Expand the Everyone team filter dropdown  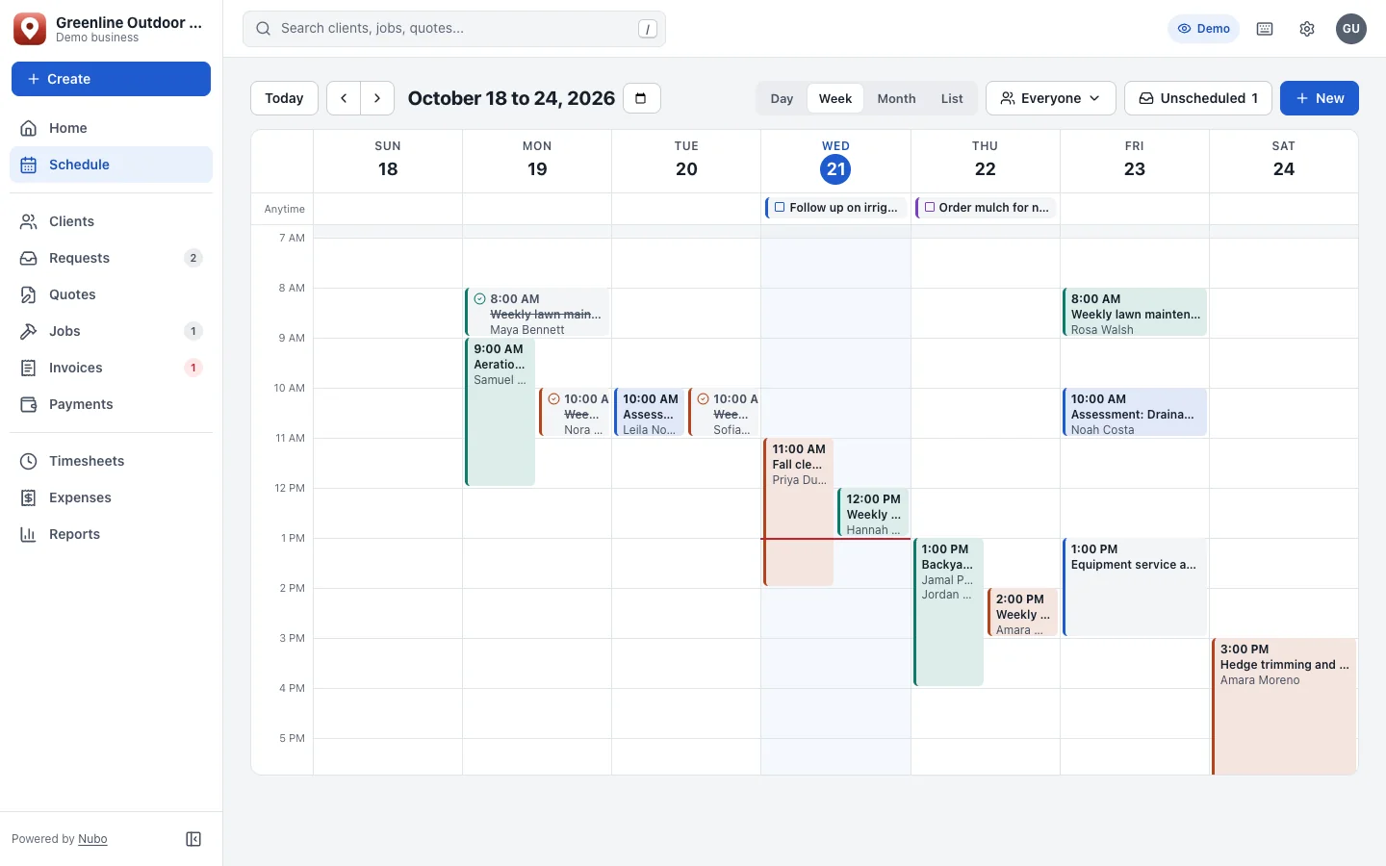click(1051, 98)
